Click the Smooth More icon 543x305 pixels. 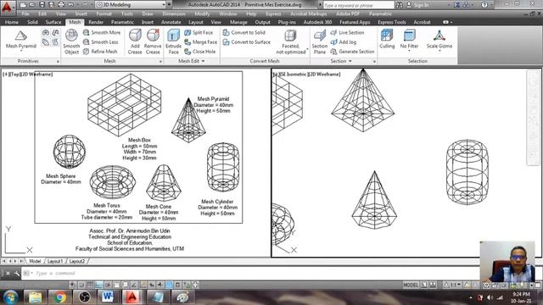point(87,32)
